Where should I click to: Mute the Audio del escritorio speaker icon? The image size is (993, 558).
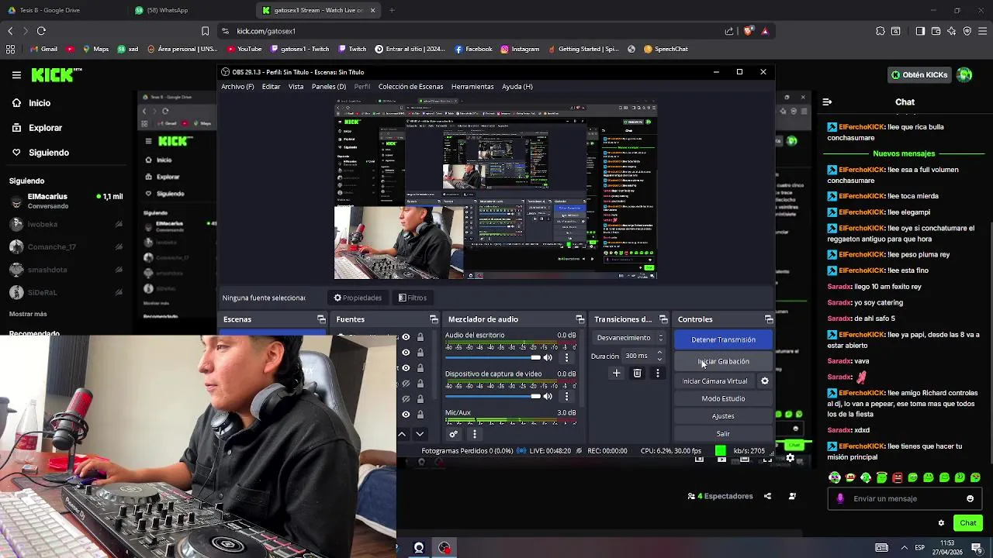pyautogui.click(x=548, y=357)
